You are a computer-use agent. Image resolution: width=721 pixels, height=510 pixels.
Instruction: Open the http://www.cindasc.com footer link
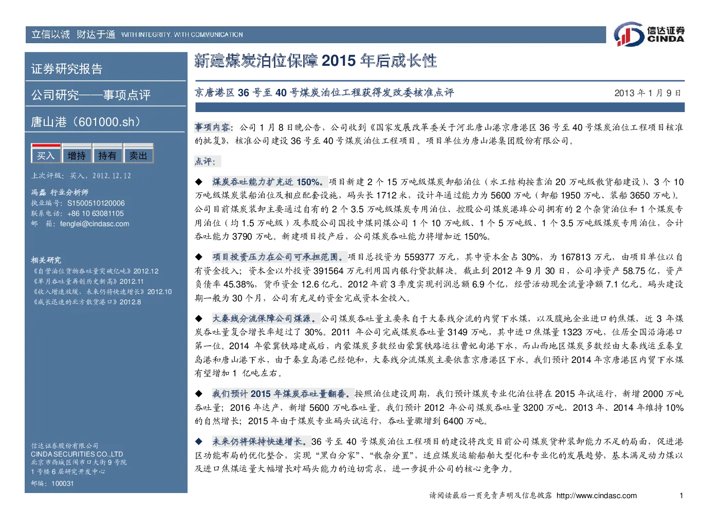[x=597, y=496]
